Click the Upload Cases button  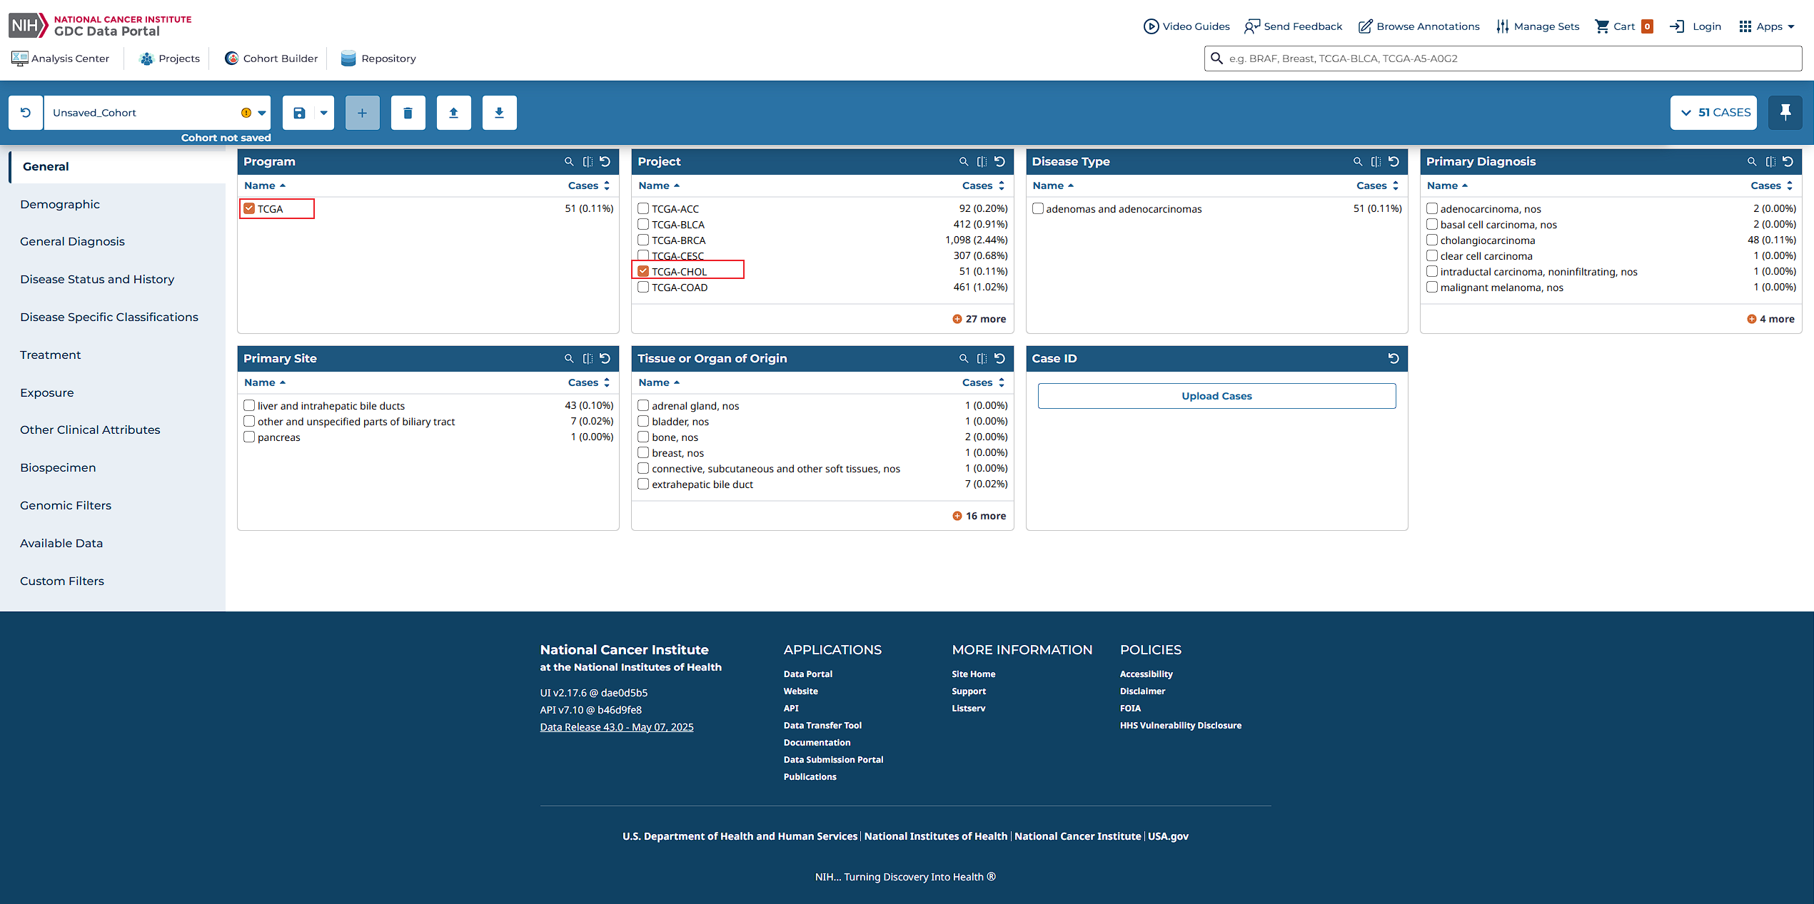(1216, 396)
